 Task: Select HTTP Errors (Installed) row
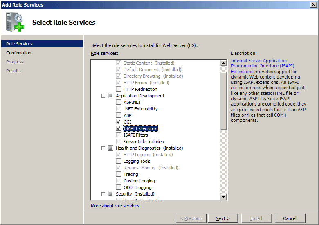[x=146, y=83]
